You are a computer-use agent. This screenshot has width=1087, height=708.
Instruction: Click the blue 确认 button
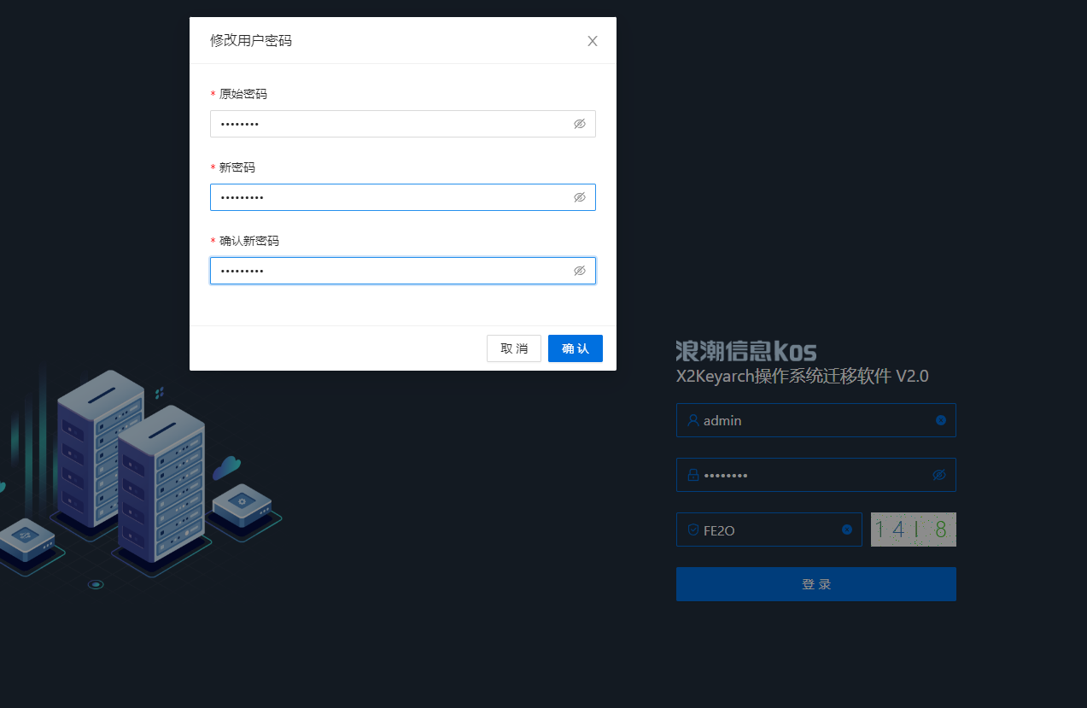tap(575, 348)
